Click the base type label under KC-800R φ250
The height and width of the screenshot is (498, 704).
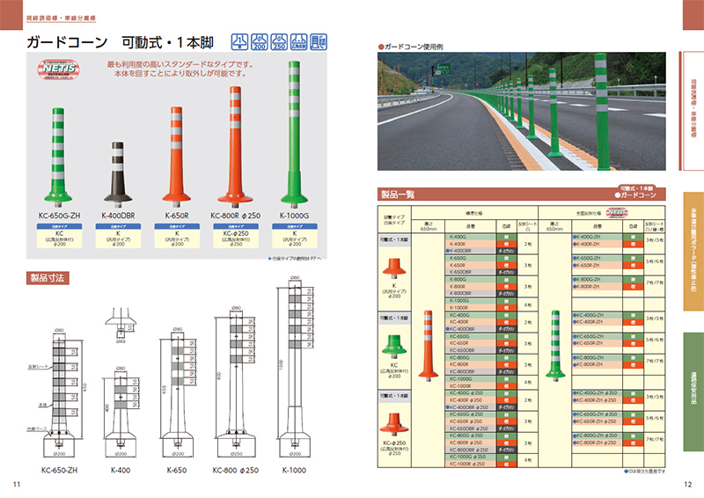[235, 238]
